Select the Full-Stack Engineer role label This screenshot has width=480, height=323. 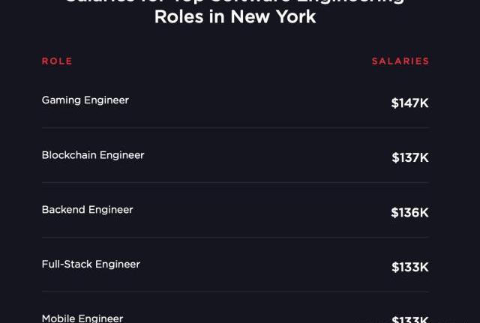point(91,265)
